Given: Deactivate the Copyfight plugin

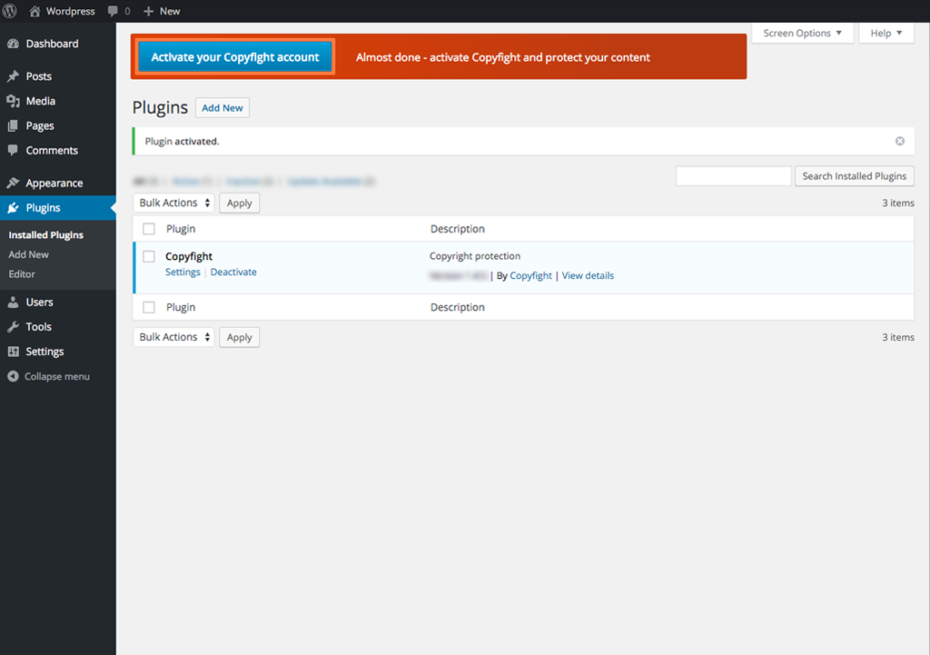Looking at the screenshot, I should (x=233, y=272).
